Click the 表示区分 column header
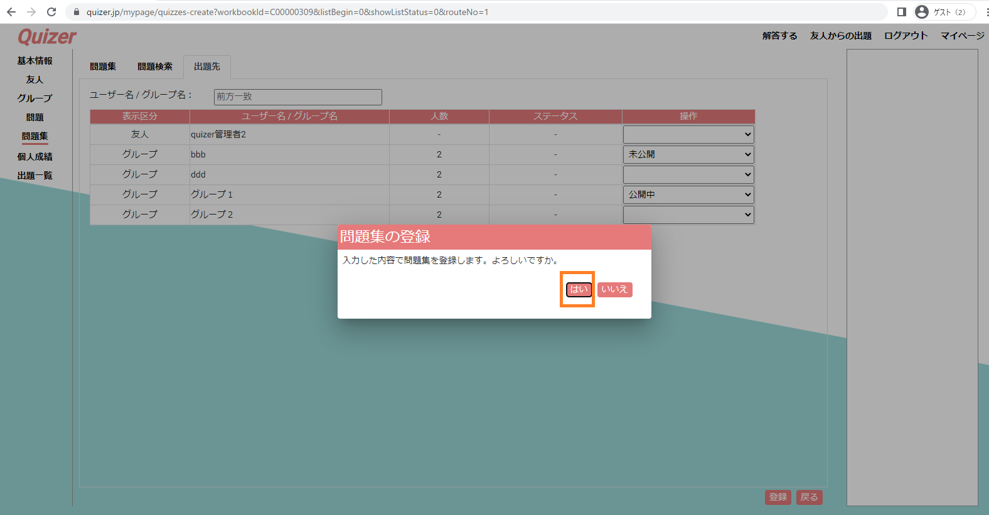This screenshot has width=989, height=515. (140, 116)
